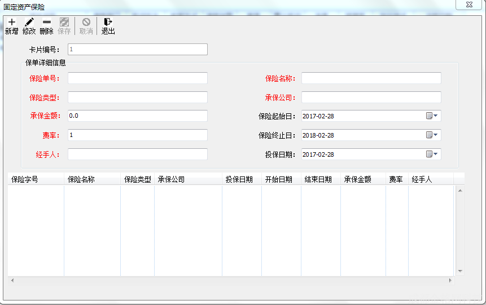
Task: Click horizontal scrollbar right arrow
Action: tap(450, 280)
